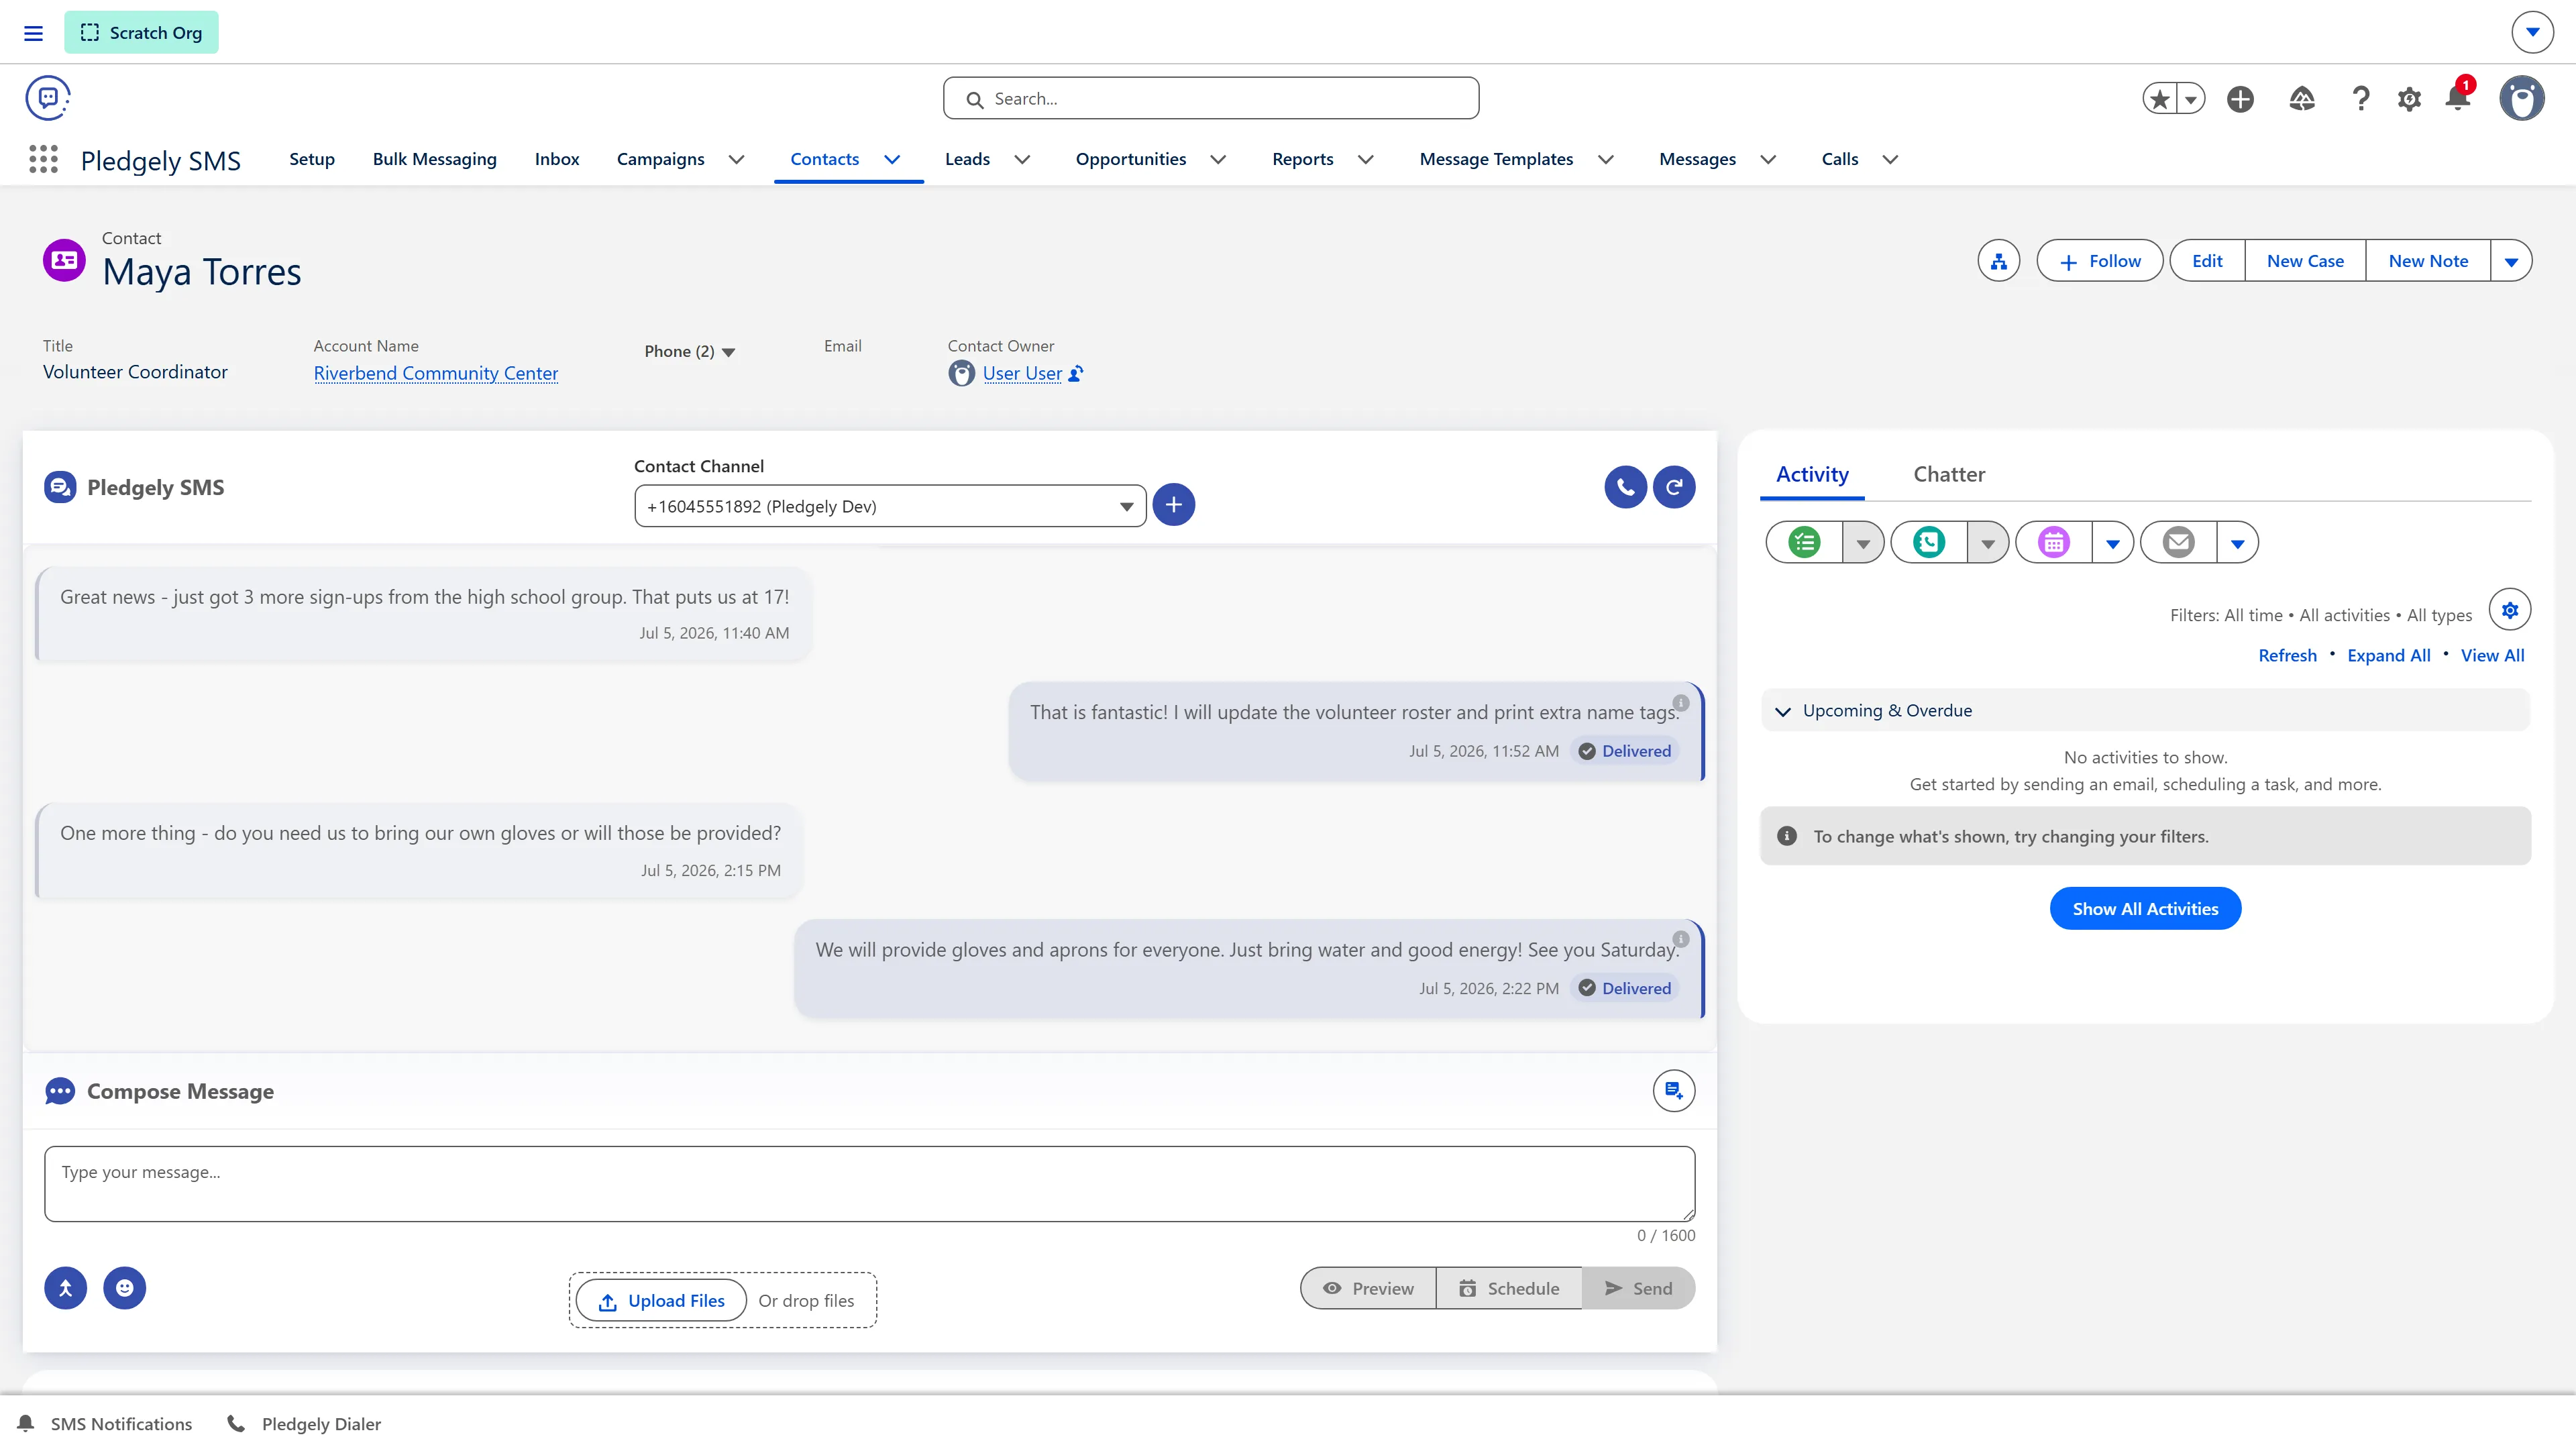Open the Reports tab dropdown chevron
The width and height of the screenshot is (2576, 1449).
1365,159
